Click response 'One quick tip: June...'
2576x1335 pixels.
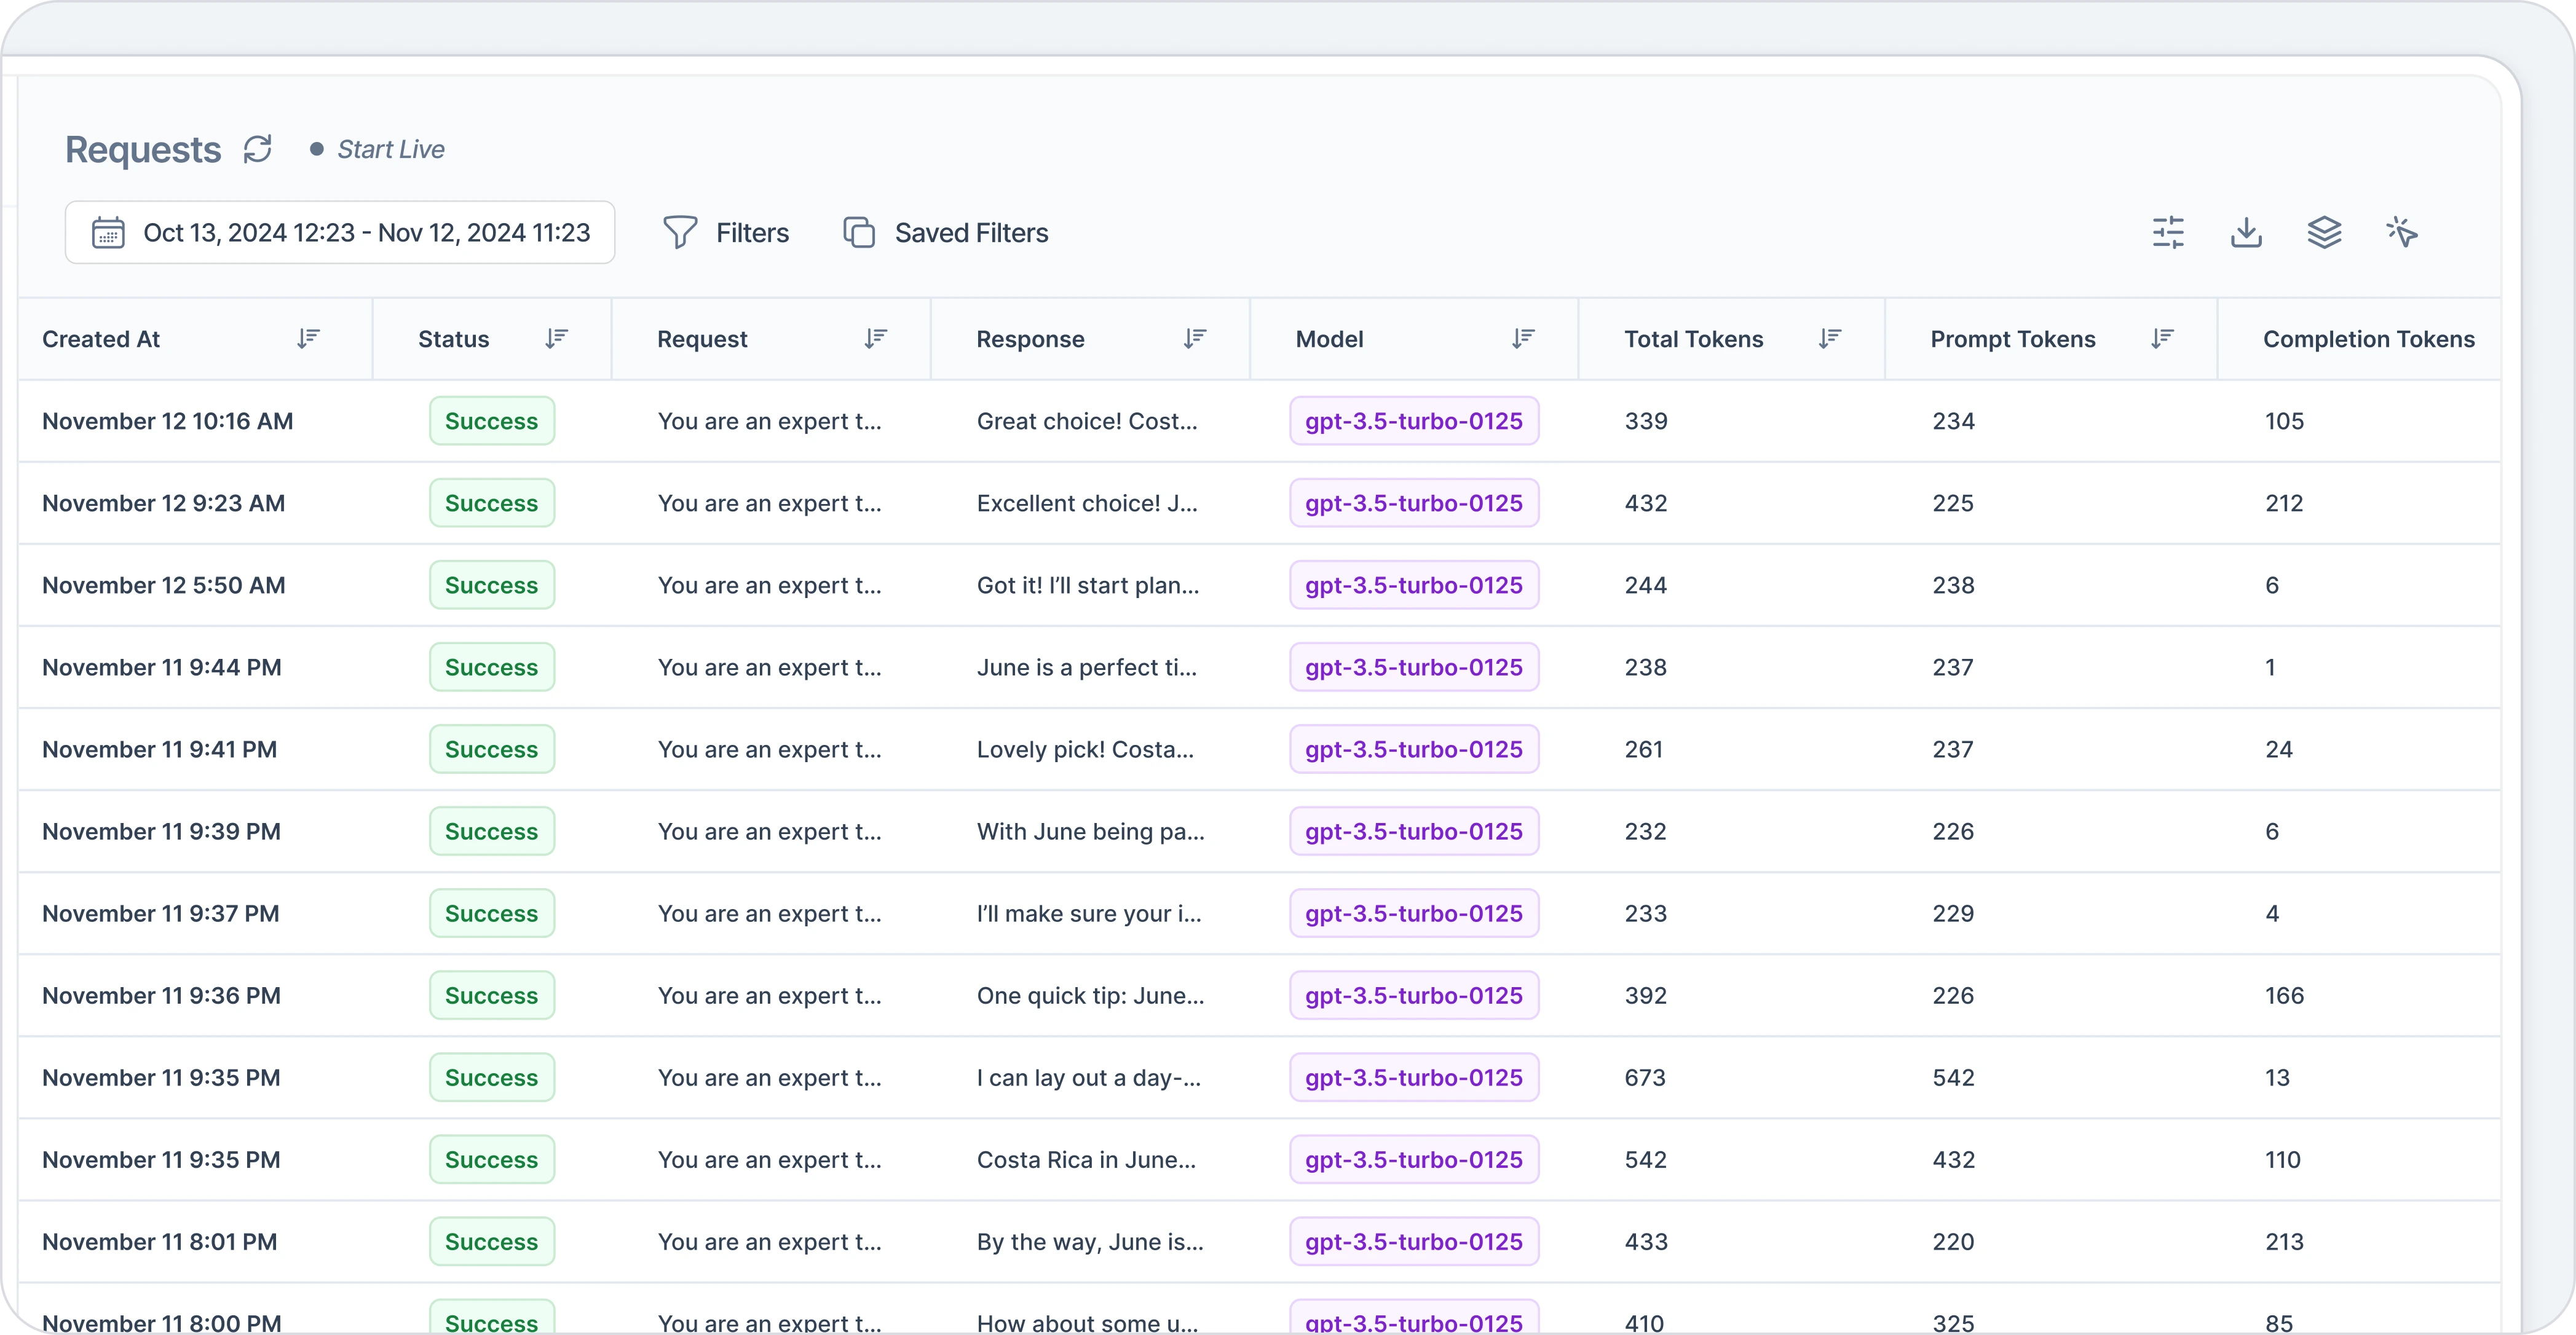[1090, 995]
